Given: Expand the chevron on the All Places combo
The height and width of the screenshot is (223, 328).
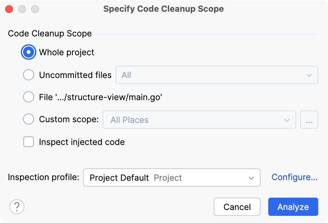Looking at the screenshot, I should [x=287, y=120].
